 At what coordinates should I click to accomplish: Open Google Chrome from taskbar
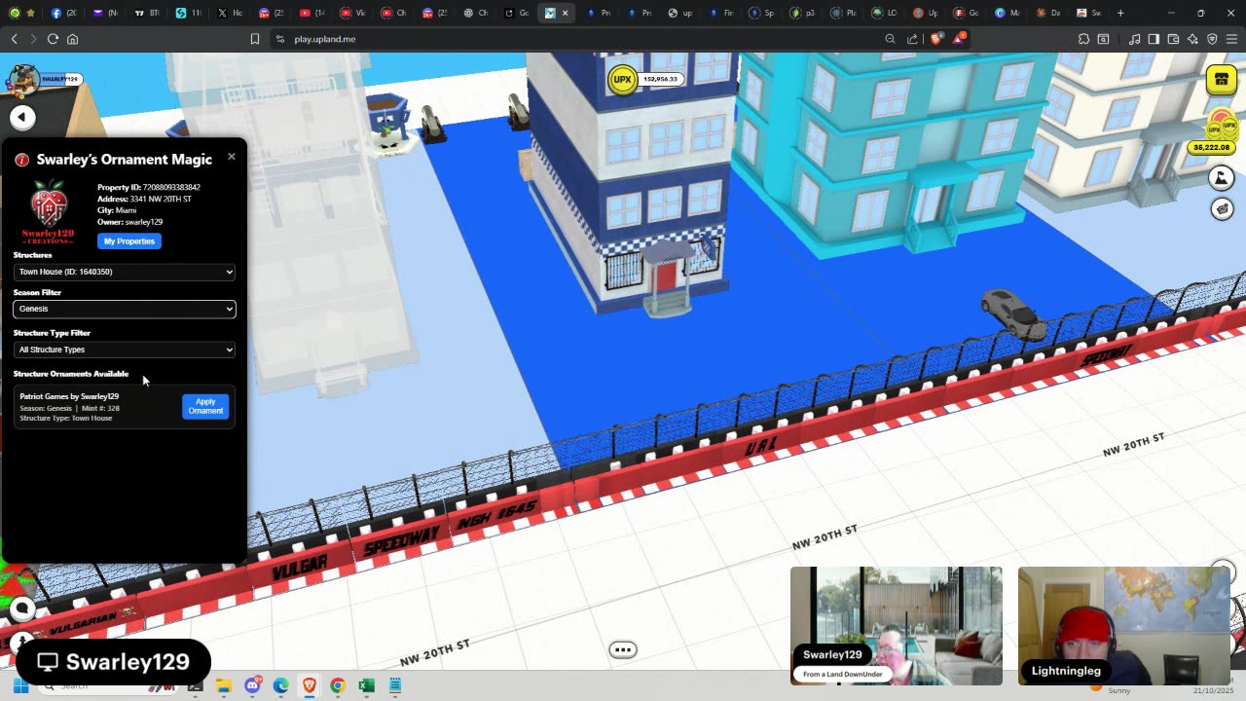(338, 686)
